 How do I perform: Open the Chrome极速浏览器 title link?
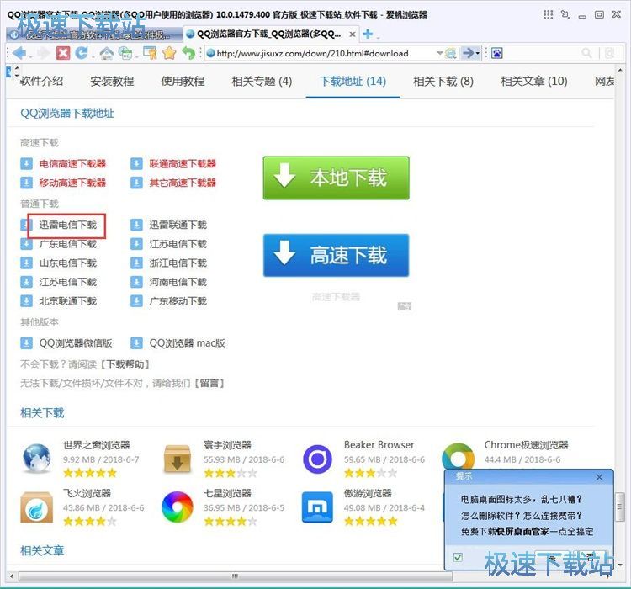point(526,445)
